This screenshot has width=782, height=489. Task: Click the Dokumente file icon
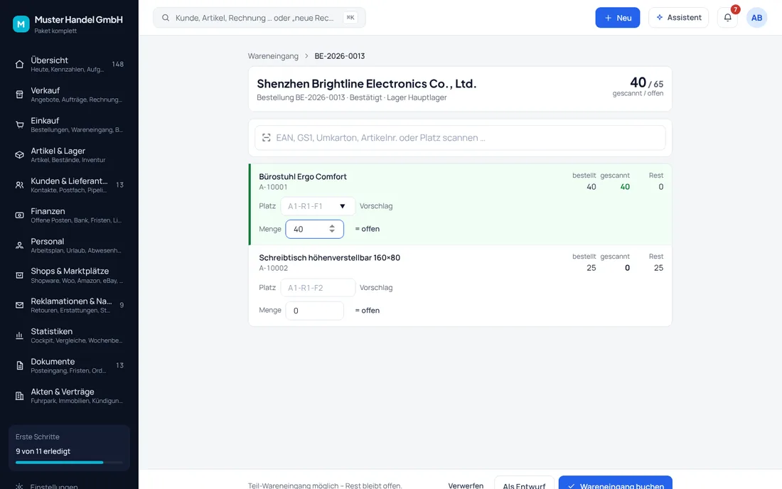[x=19, y=365]
